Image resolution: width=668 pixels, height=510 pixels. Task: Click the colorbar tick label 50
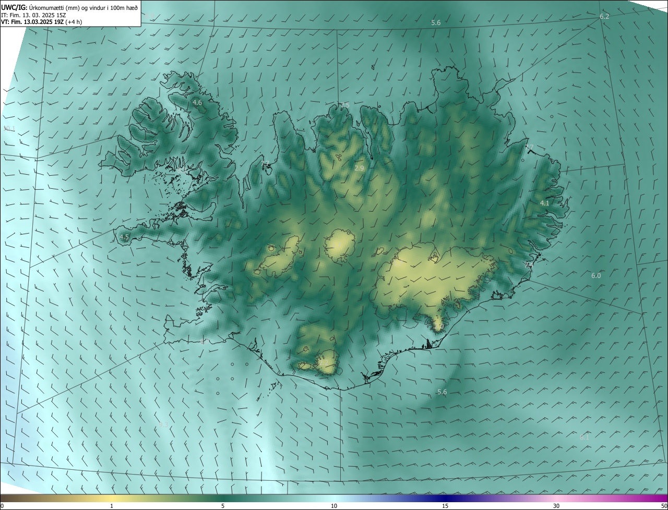click(x=664, y=506)
